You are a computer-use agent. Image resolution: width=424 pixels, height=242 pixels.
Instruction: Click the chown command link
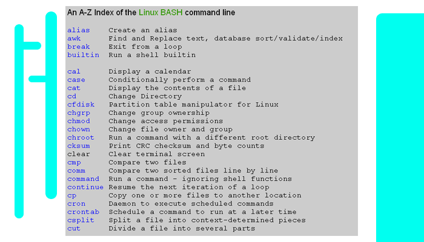(x=78, y=129)
